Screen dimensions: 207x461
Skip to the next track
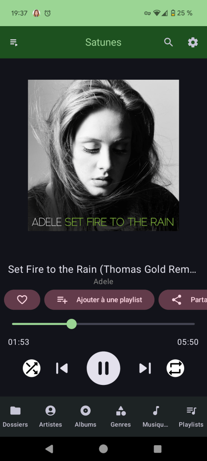point(145,368)
